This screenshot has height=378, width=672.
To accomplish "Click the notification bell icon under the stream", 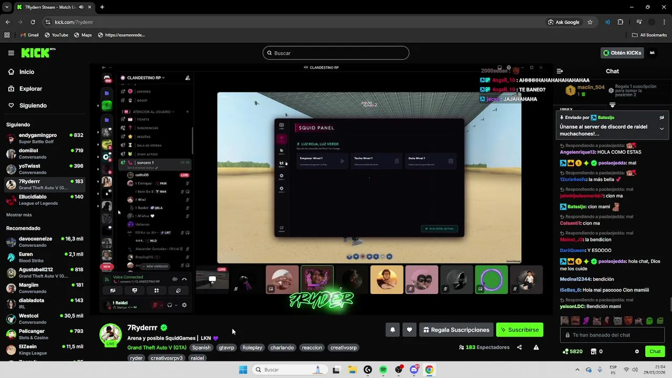I will [x=393, y=330].
